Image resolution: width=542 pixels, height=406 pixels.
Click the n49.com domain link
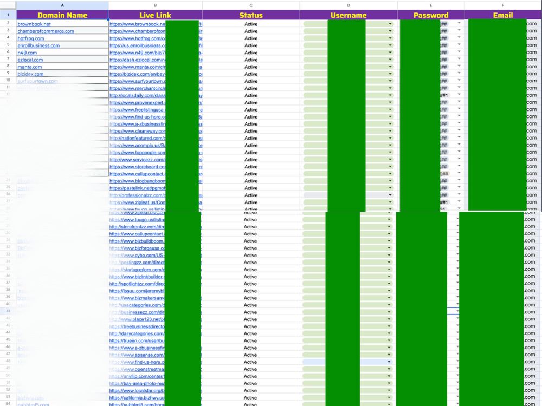coord(27,53)
